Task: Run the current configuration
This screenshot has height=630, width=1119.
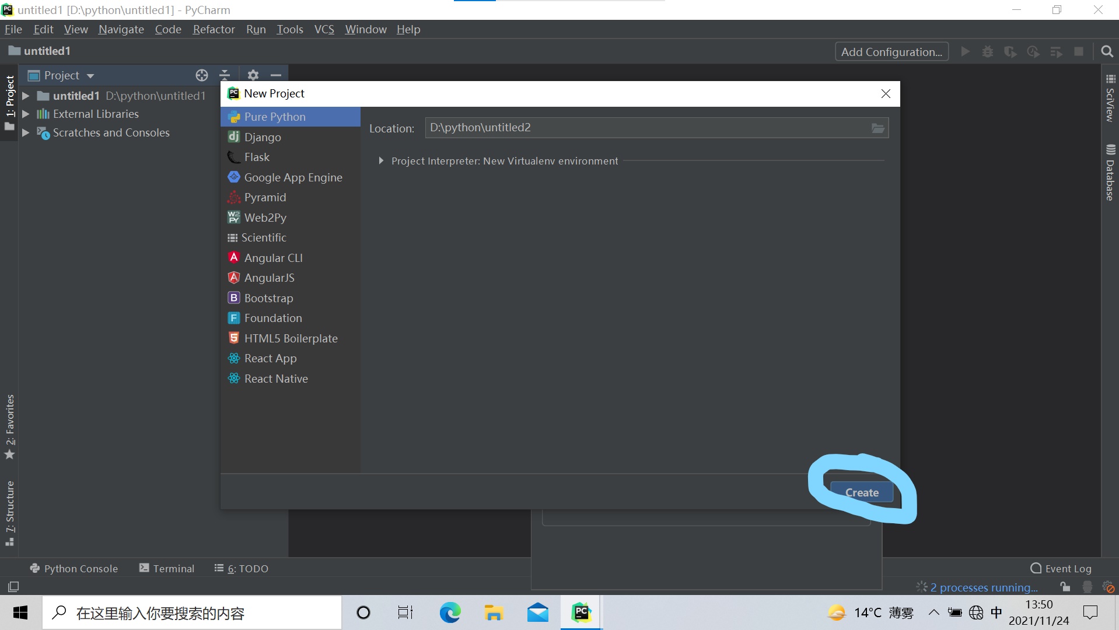Action: tap(964, 51)
